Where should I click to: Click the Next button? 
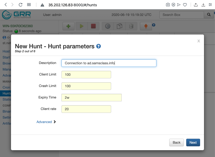(193, 142)
